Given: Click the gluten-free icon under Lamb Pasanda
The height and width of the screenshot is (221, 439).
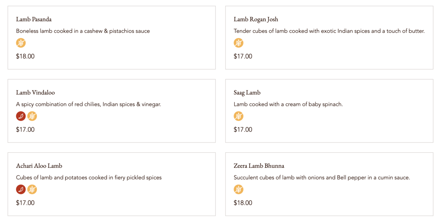Looking at the screenshot, I should [21, 43].
